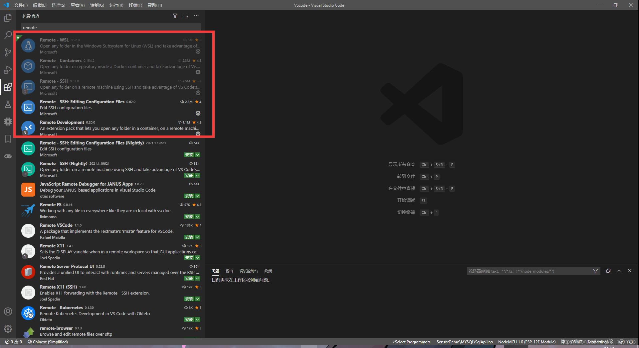
Task: Open the 查看(V) menu
Action: tap(78, 5)
